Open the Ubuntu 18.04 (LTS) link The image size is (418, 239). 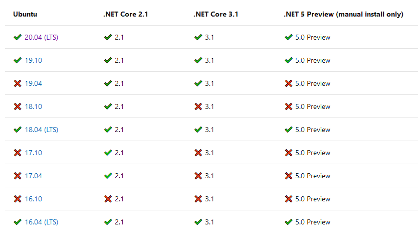click(x=41, y=130)
